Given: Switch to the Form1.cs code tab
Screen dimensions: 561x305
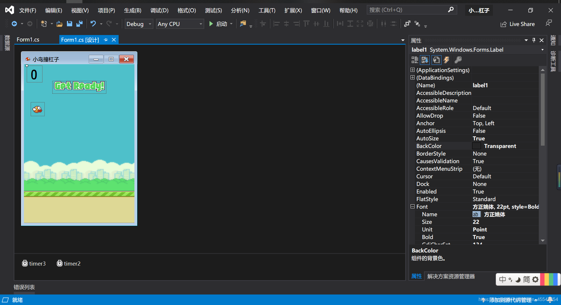Looking at the screenshot, I should click(28, 39).
